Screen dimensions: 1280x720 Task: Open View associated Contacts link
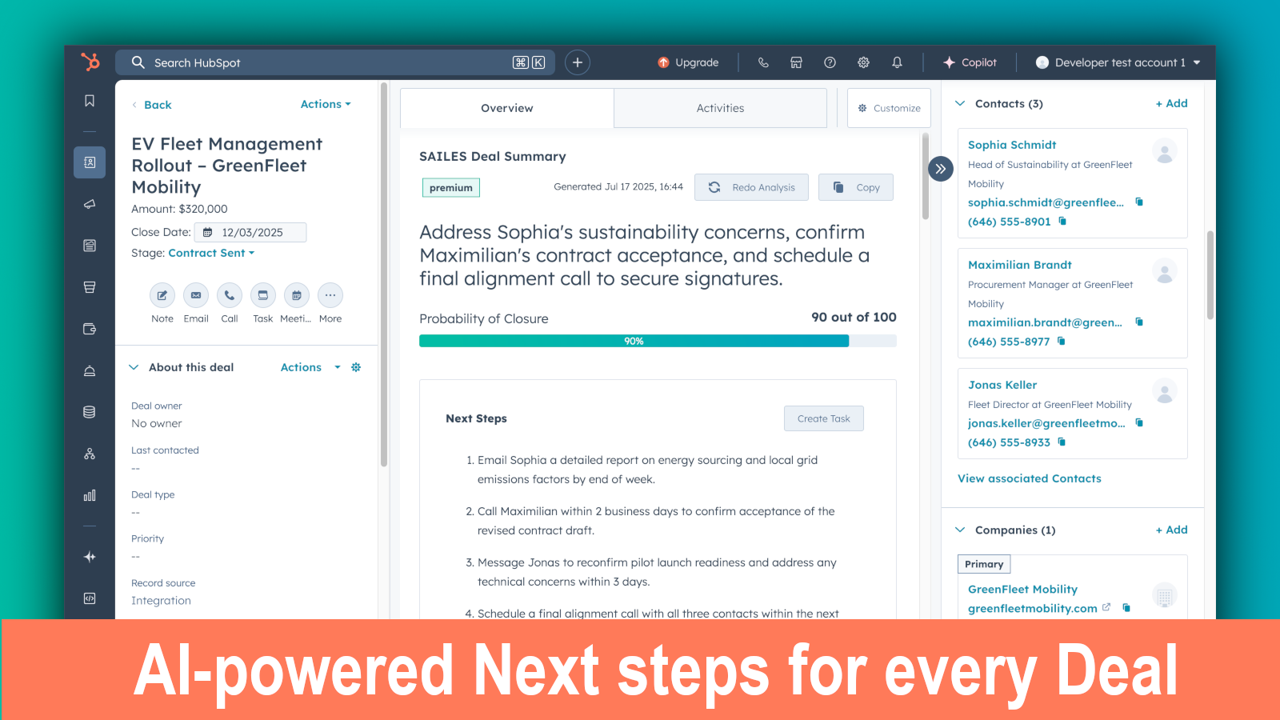coord(1030,478)
